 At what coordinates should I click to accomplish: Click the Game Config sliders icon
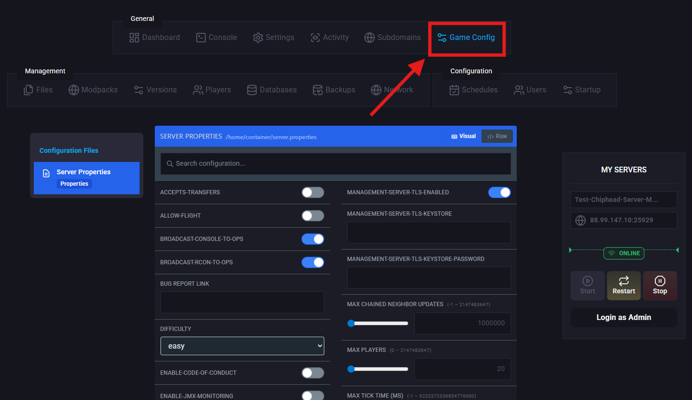pyautogui.click(x=442, y=38)
